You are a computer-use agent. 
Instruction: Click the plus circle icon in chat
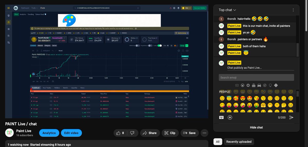pyautogui.click(x=230, y=117)
